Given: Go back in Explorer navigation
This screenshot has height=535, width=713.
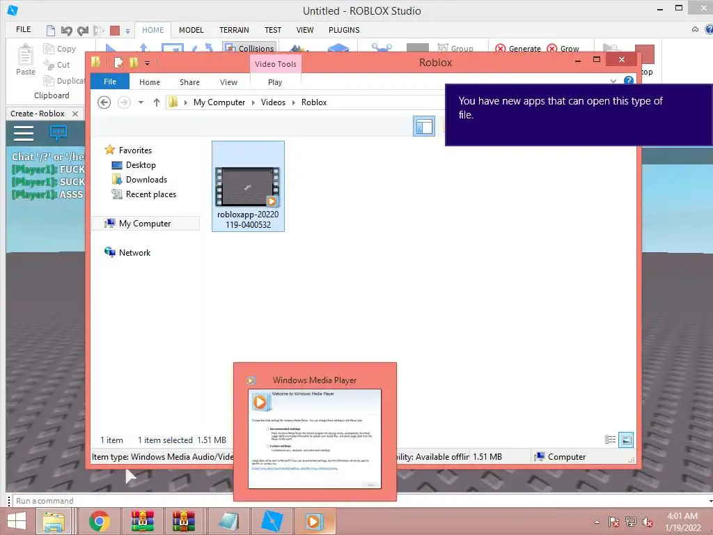Looking at the screenshot, I should pyautogui.click(x=104, y=102).
